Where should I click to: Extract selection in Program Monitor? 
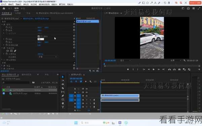(174, 70)
